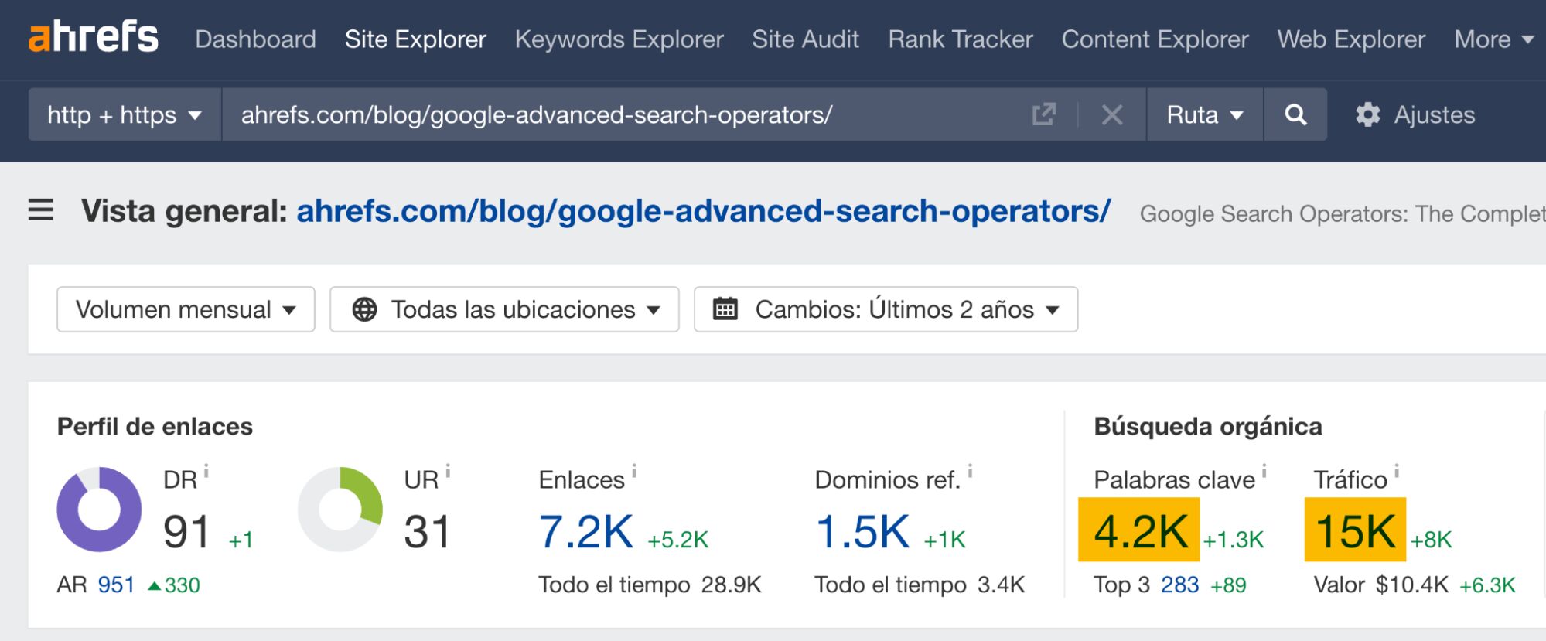This screenshot has height=641, width=1546.
Task: Open Keywords Explorer
Action: click(x=619, y=39)
